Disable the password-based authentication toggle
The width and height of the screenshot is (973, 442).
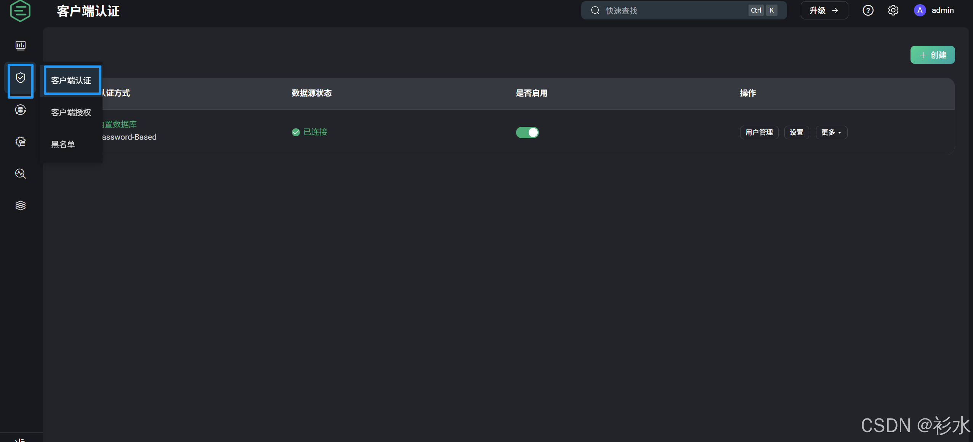(527, 132)
